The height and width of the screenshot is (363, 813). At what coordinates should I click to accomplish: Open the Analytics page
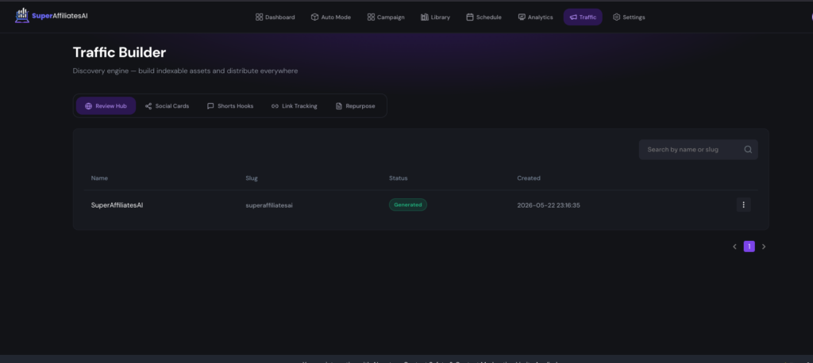coord(535,17)
